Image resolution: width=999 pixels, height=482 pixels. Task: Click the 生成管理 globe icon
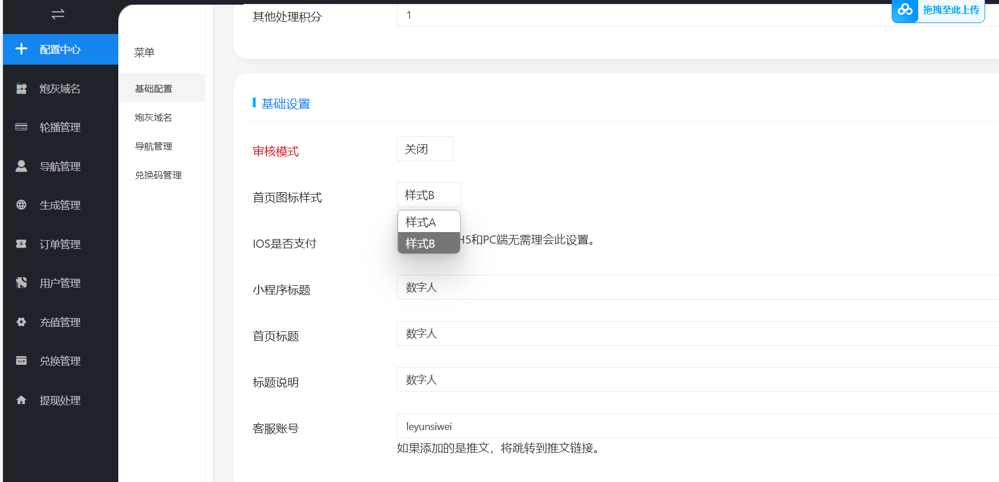coord(21,205)
